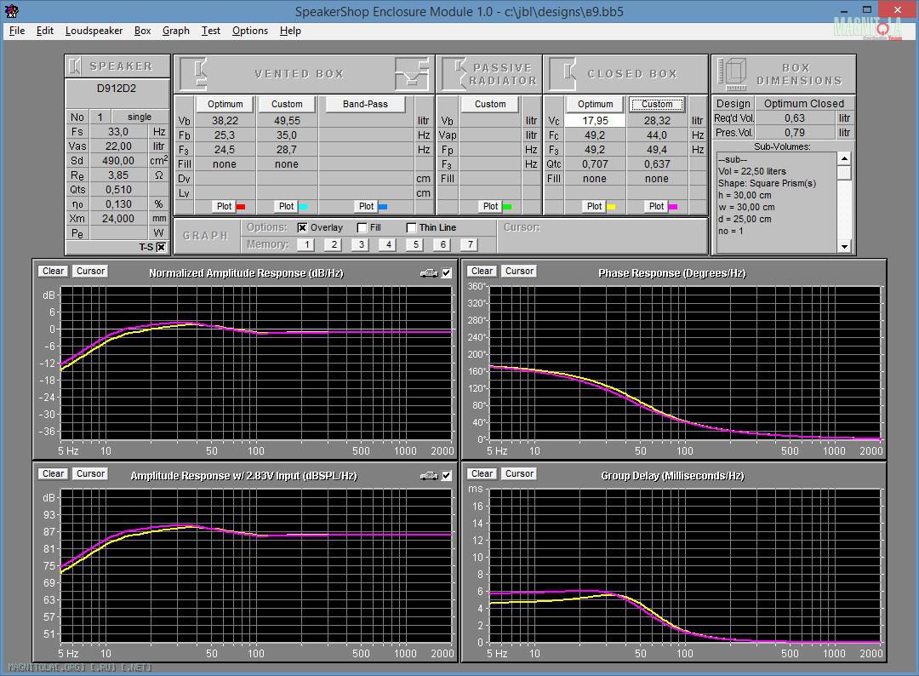Click the Box Dimensions cube icon
919x676 pixels.
click(x=733, y=74)
